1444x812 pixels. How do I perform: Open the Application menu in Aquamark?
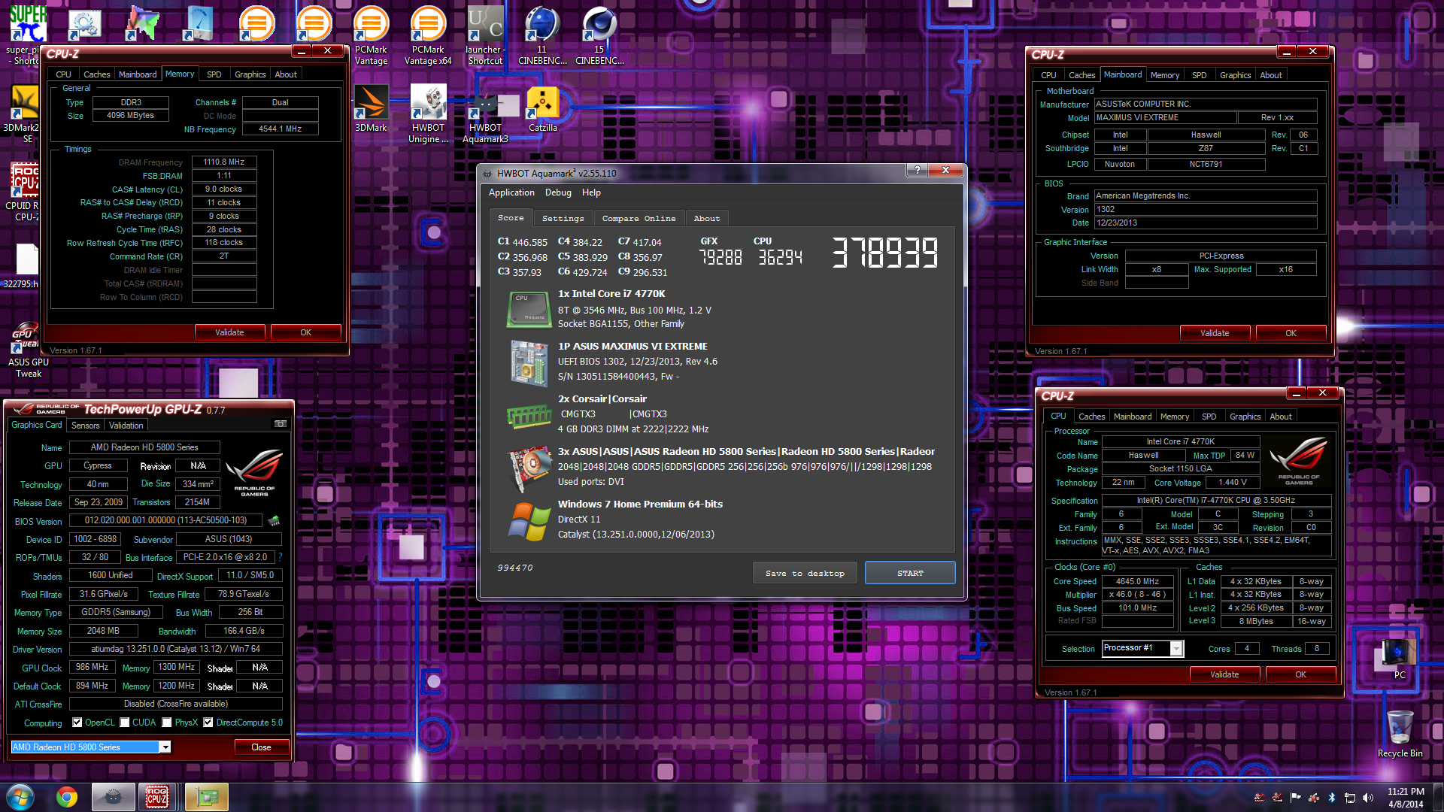click(511, 192)
